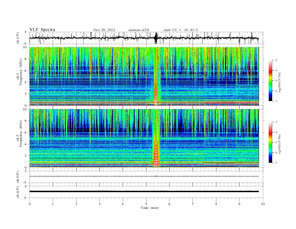
Task: Click time-axis tick label "4"
Action: (x=123, y=204)
